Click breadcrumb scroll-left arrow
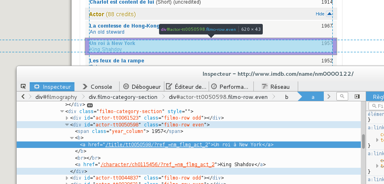This screenshot has height=184, width=384. [23, 96]
